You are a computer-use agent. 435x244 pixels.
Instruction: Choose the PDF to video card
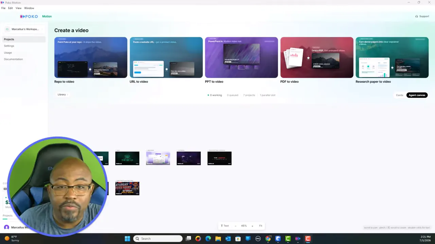tap(317, 57)
